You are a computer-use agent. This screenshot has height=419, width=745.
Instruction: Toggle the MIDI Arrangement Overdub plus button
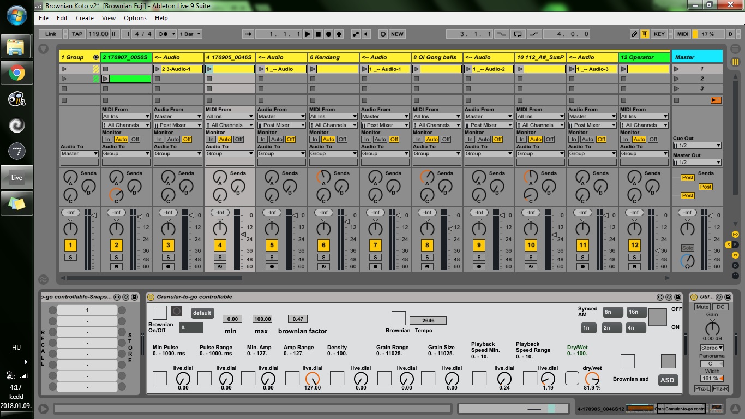[339, 34]
